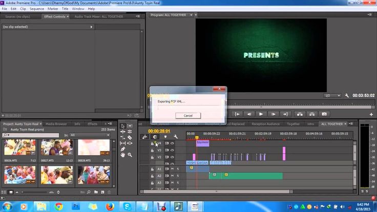Select the 00027.MTS clip thumbnail
The height and width of the screenshot is (212, 377).
[x=57, y=147]
